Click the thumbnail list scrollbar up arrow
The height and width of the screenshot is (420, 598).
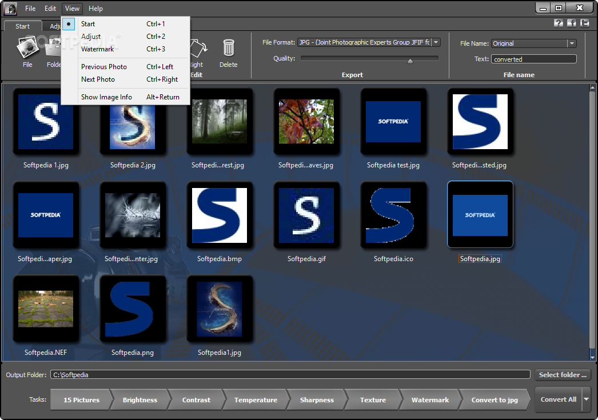592,88
